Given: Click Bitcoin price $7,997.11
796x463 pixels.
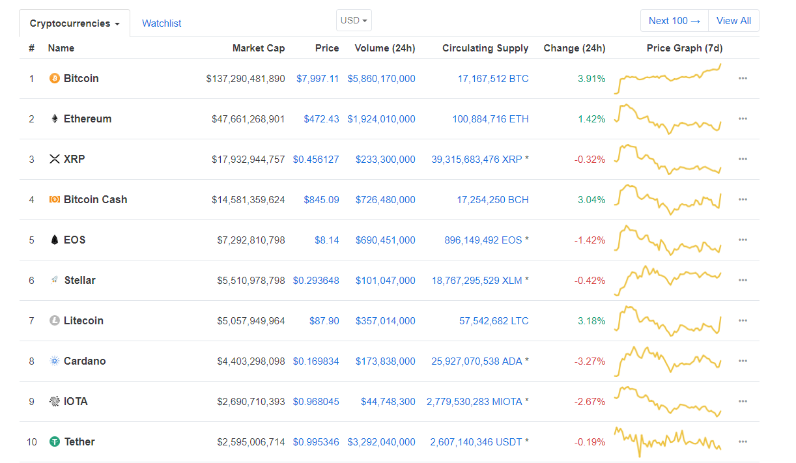Looking at the screenshot, I should click(x=318, y=79).
